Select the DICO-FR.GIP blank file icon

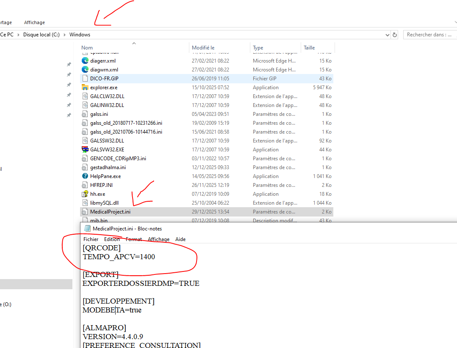click(85, 79)
